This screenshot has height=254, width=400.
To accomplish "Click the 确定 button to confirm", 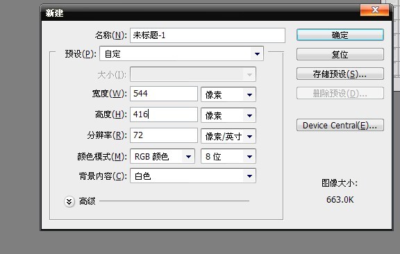I will (340, 35).
